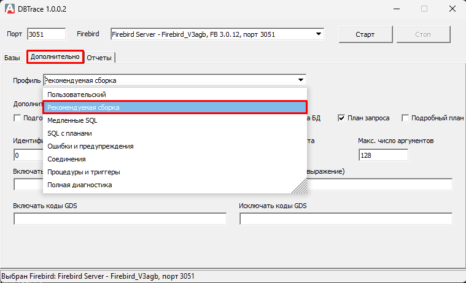466x283 pixels.
Task: Click the Исключать коды GDS field
Action: pyautogui.click(x=346, y=219)
